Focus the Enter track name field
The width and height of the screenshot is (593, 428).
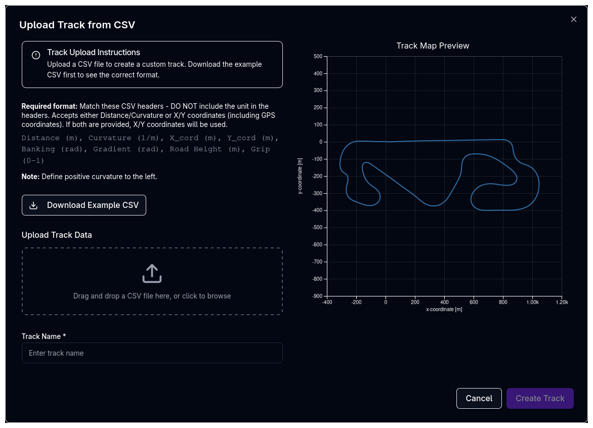(152, 353)
